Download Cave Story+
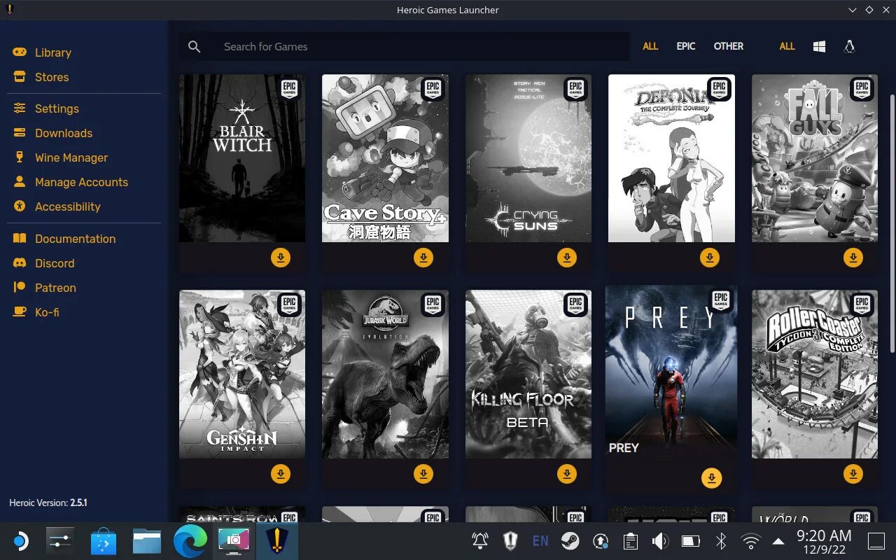This screenshot has width=896, height=560. (x=423, y=258)
